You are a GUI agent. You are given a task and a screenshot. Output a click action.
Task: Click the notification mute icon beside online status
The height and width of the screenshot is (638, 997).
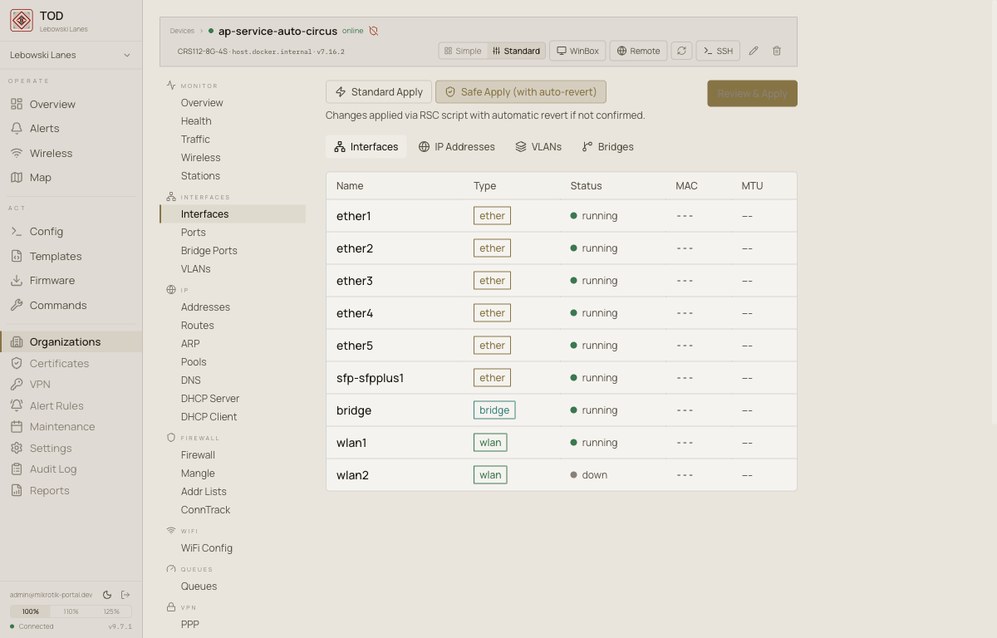pos(373,31)
